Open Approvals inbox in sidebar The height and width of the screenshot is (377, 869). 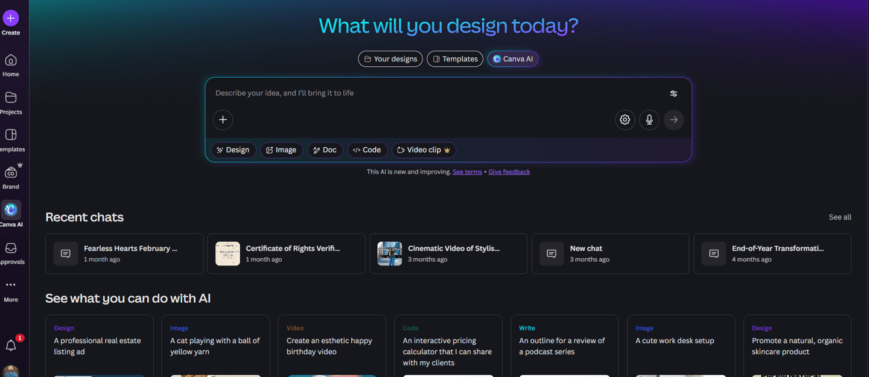pyautogui.click(x=11, y=253)
